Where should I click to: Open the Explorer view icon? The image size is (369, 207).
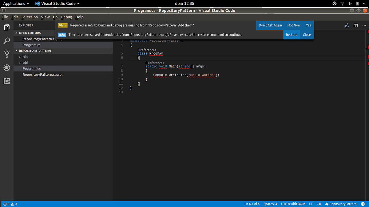7,27
